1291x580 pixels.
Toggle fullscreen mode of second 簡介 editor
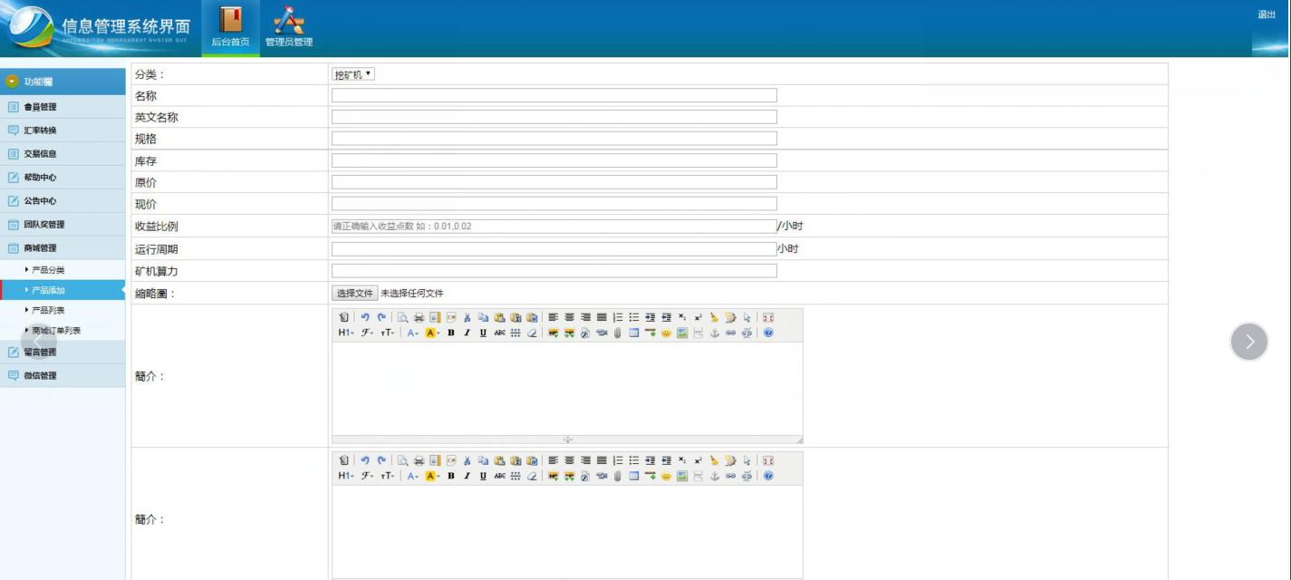(768, 460)
